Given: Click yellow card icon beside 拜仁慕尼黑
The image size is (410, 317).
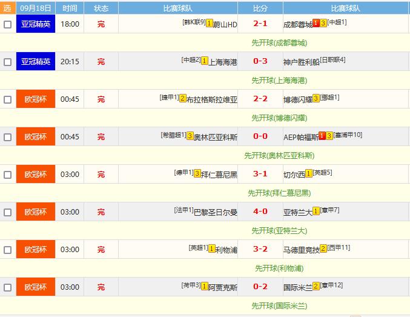Looking at the screenshot, I should pos(197,173).
